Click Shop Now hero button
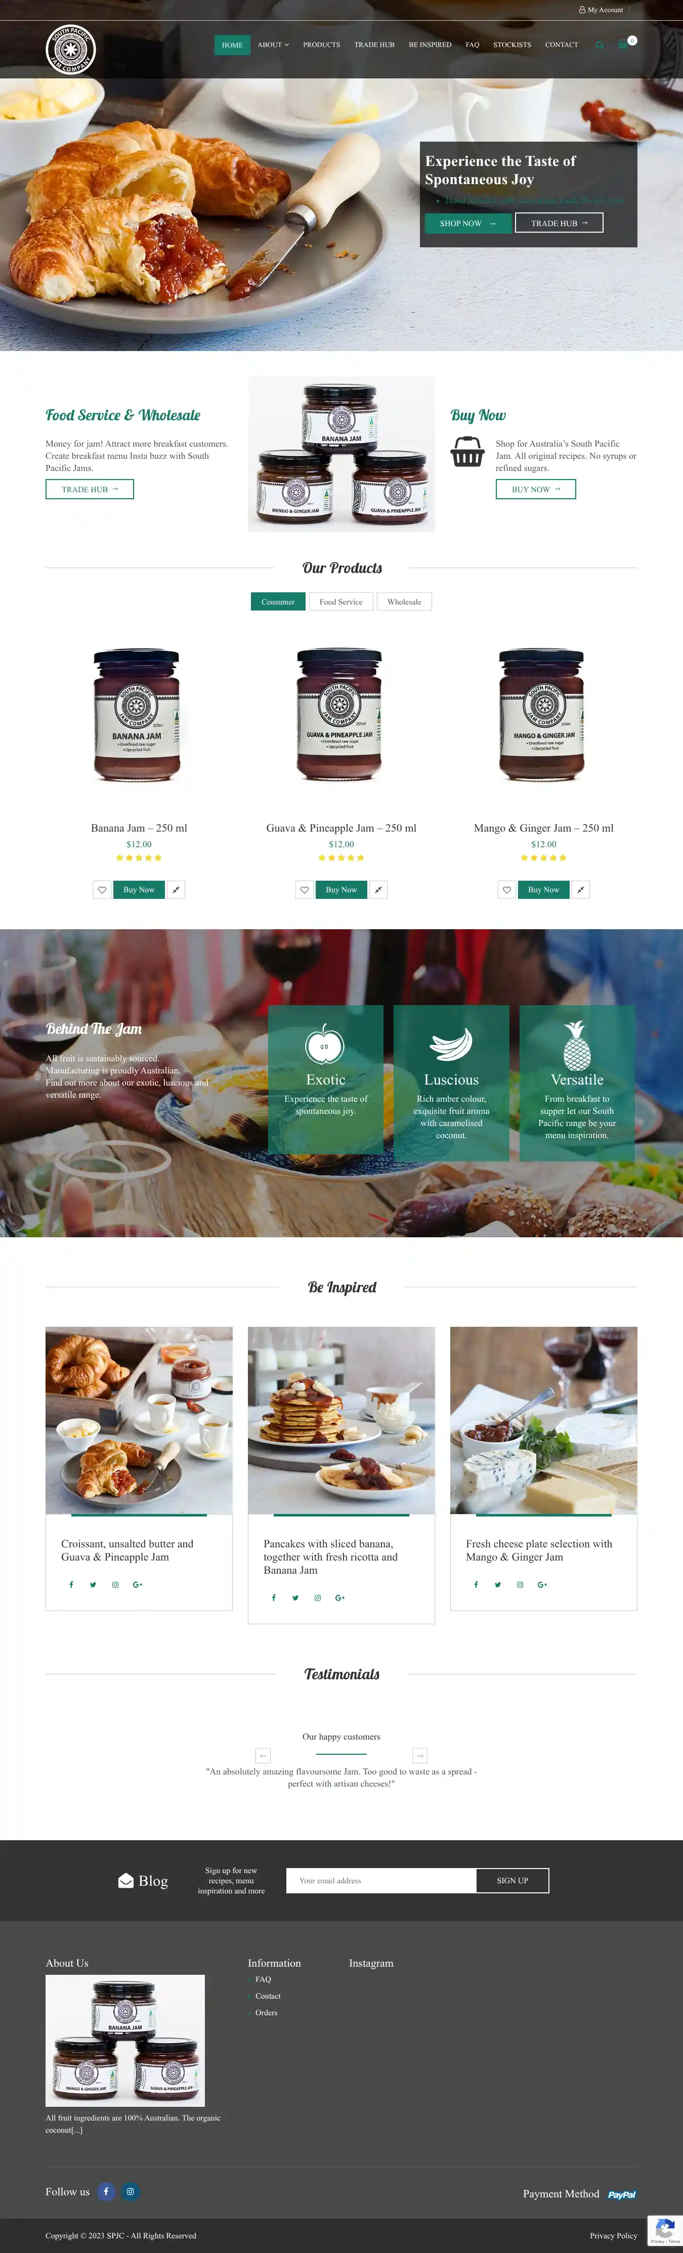 tap(468, 223)
